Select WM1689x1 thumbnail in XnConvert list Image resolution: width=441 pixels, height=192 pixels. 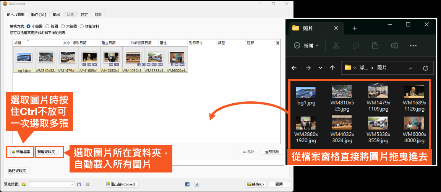coord(90,59)
